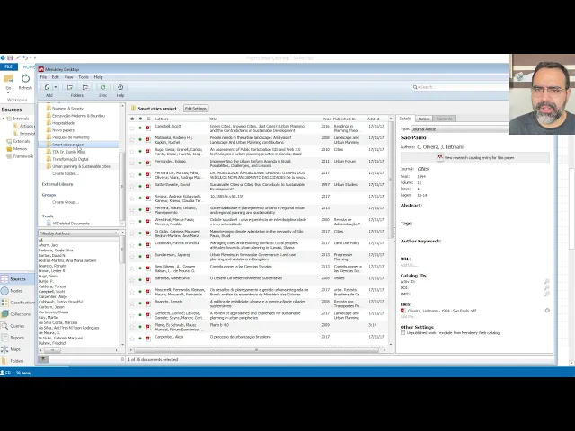This screenshot has height=431, width=575.
Task: Toggle read status dot for Boareto, Renato row
Action: tap(140, 303)
